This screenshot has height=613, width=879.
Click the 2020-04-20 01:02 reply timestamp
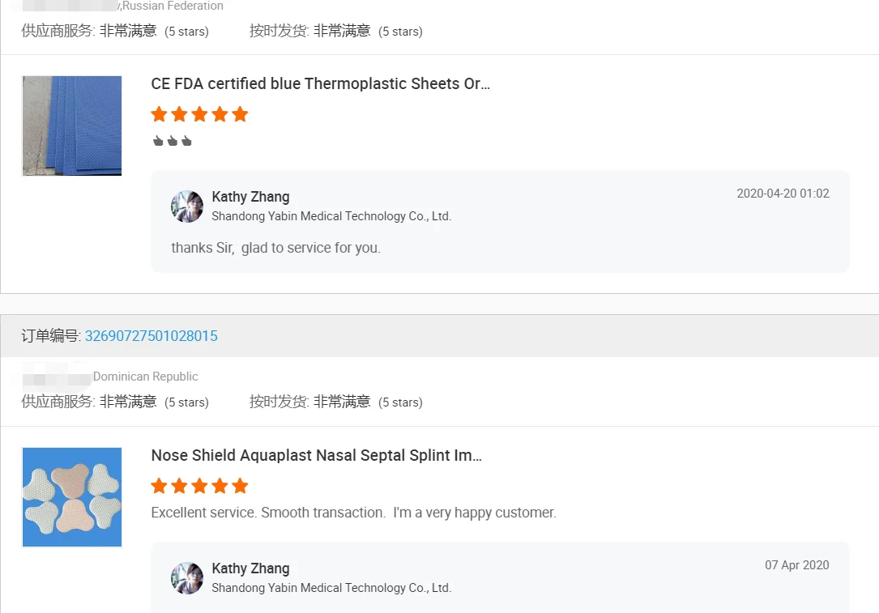(x=783, y=194)
